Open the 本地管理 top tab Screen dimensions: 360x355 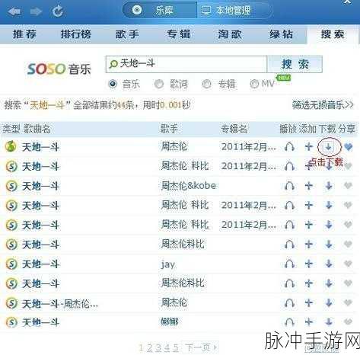pyautogui.click(x=234, y=11)
